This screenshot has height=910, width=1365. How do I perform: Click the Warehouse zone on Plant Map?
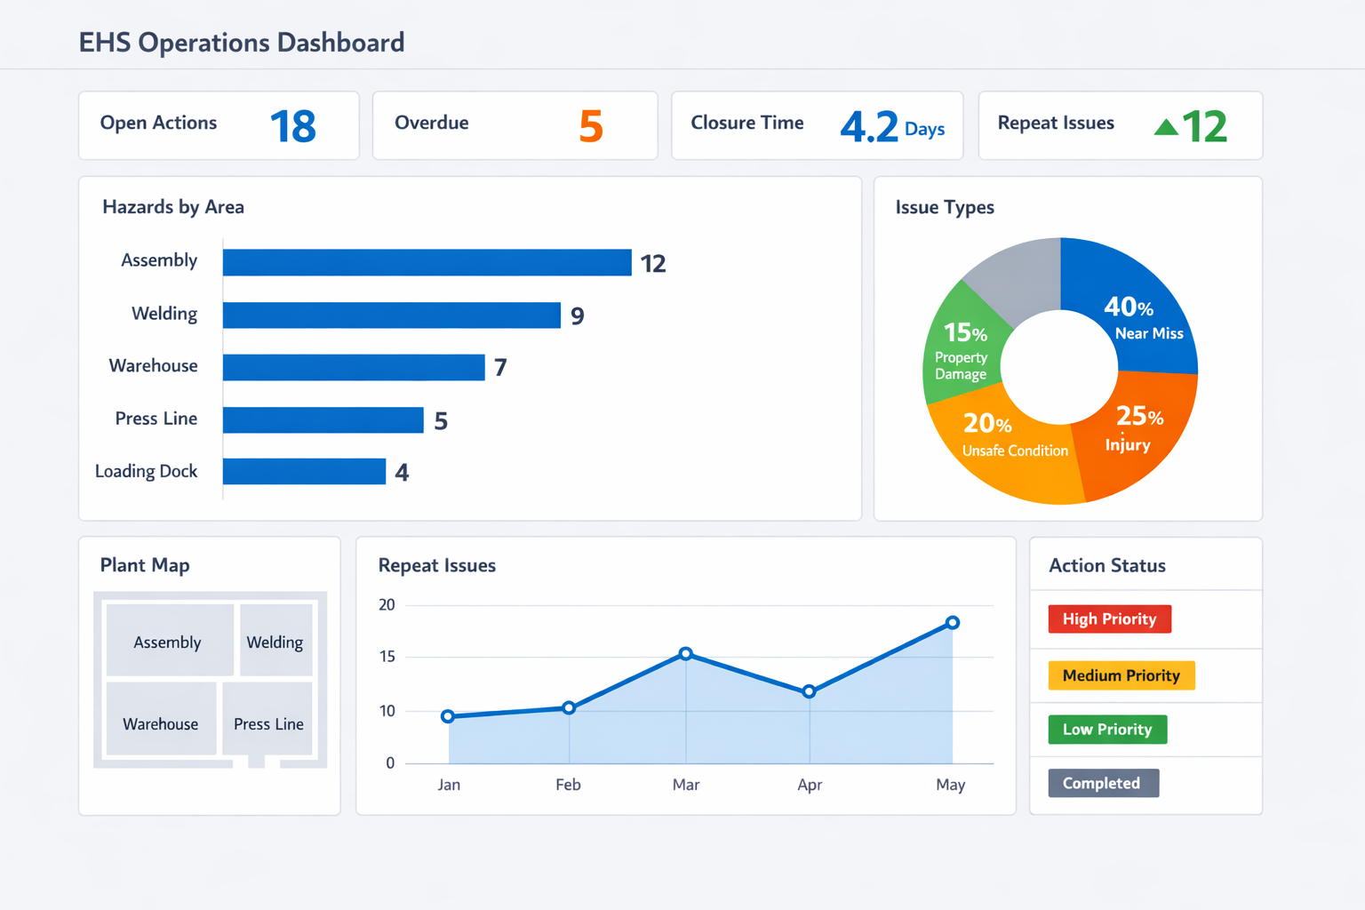162,719
